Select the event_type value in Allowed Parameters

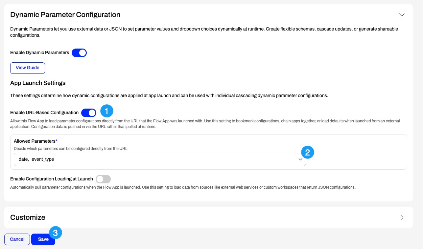tap(43, 159)
